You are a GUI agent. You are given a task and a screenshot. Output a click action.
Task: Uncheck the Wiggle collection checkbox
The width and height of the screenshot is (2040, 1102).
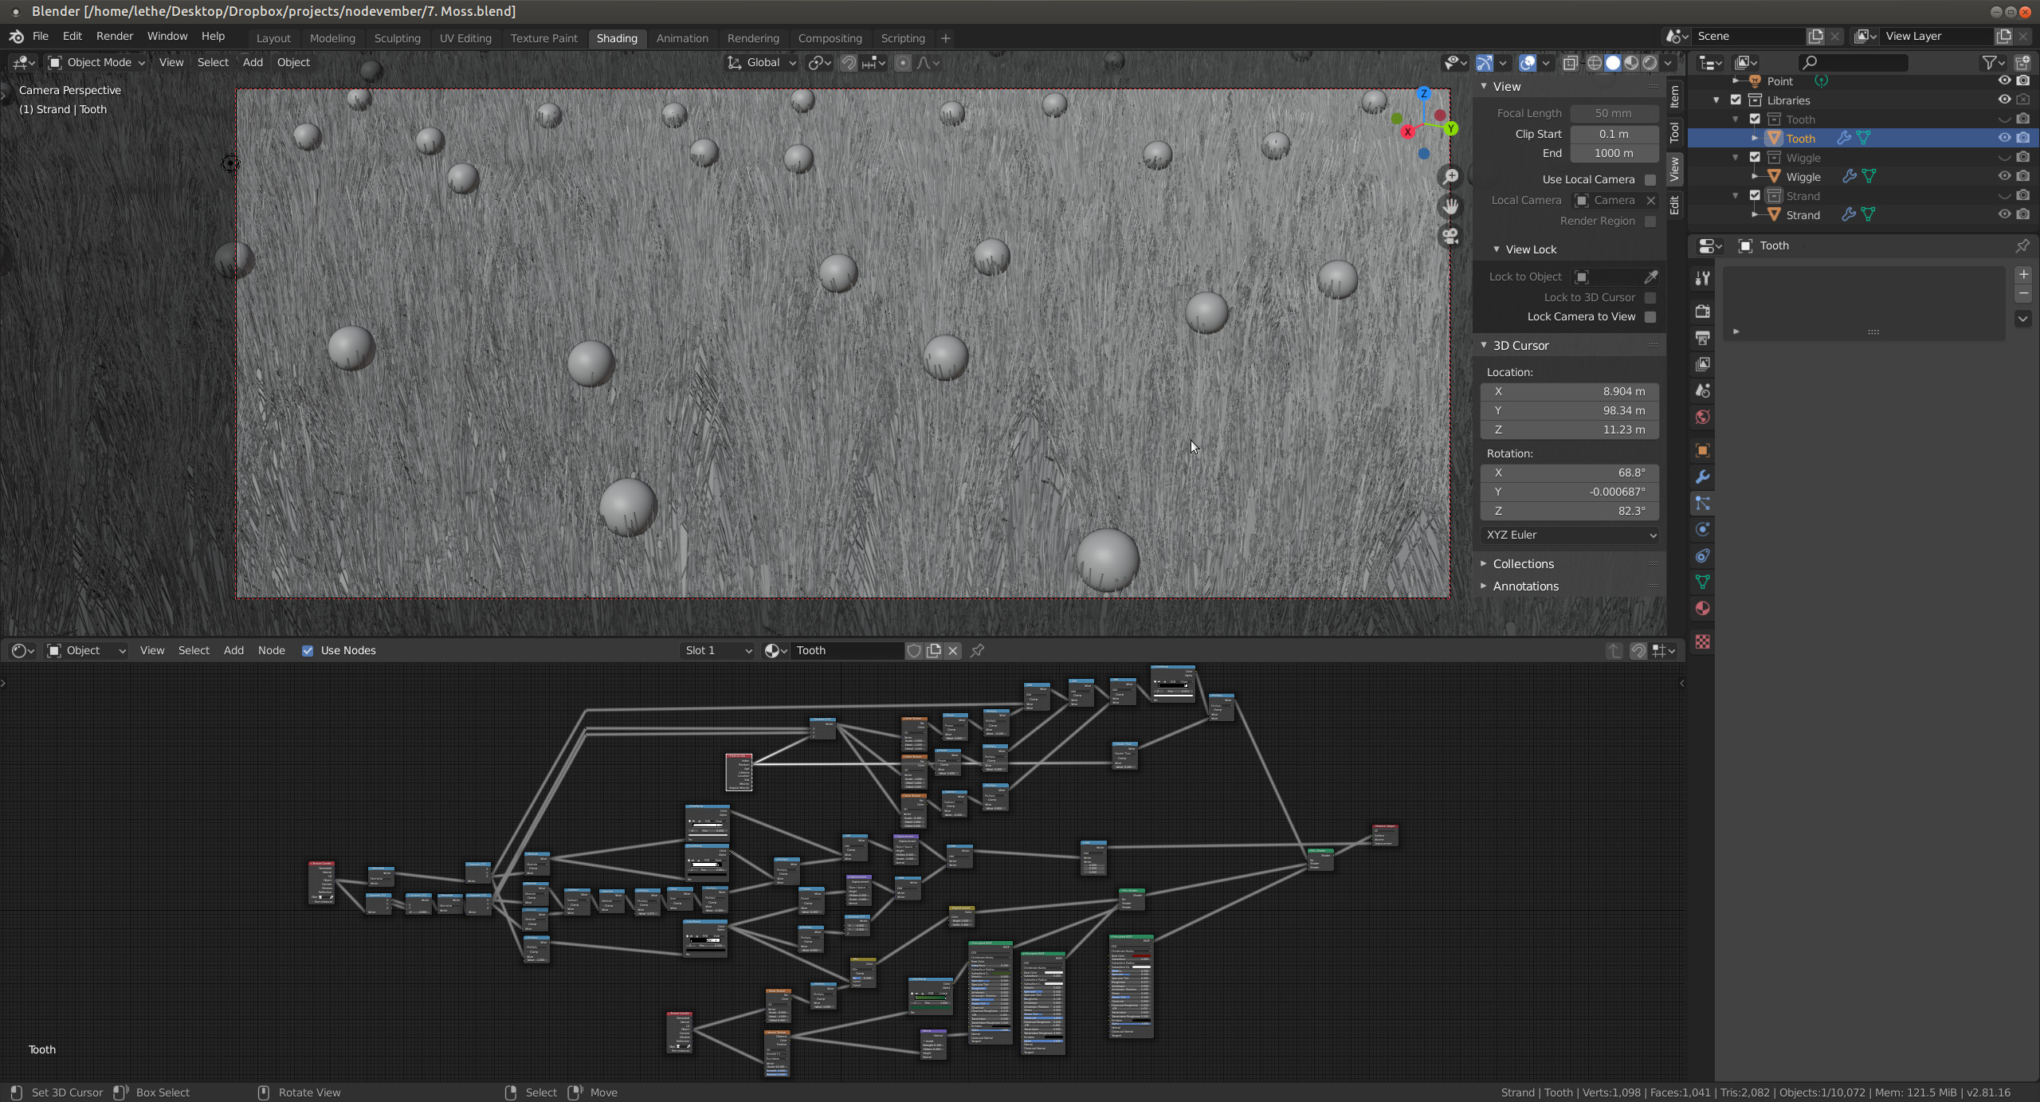[1755, 157]
